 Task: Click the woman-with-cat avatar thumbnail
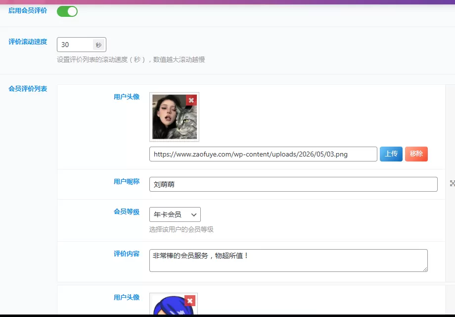[175, 117]
